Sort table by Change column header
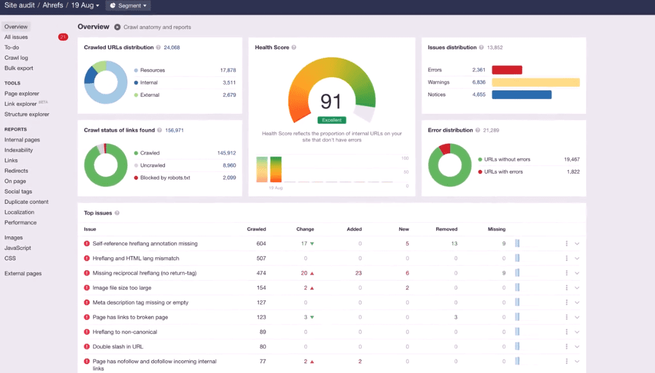This screenshot has width=655, height=373. coord(305,229)
